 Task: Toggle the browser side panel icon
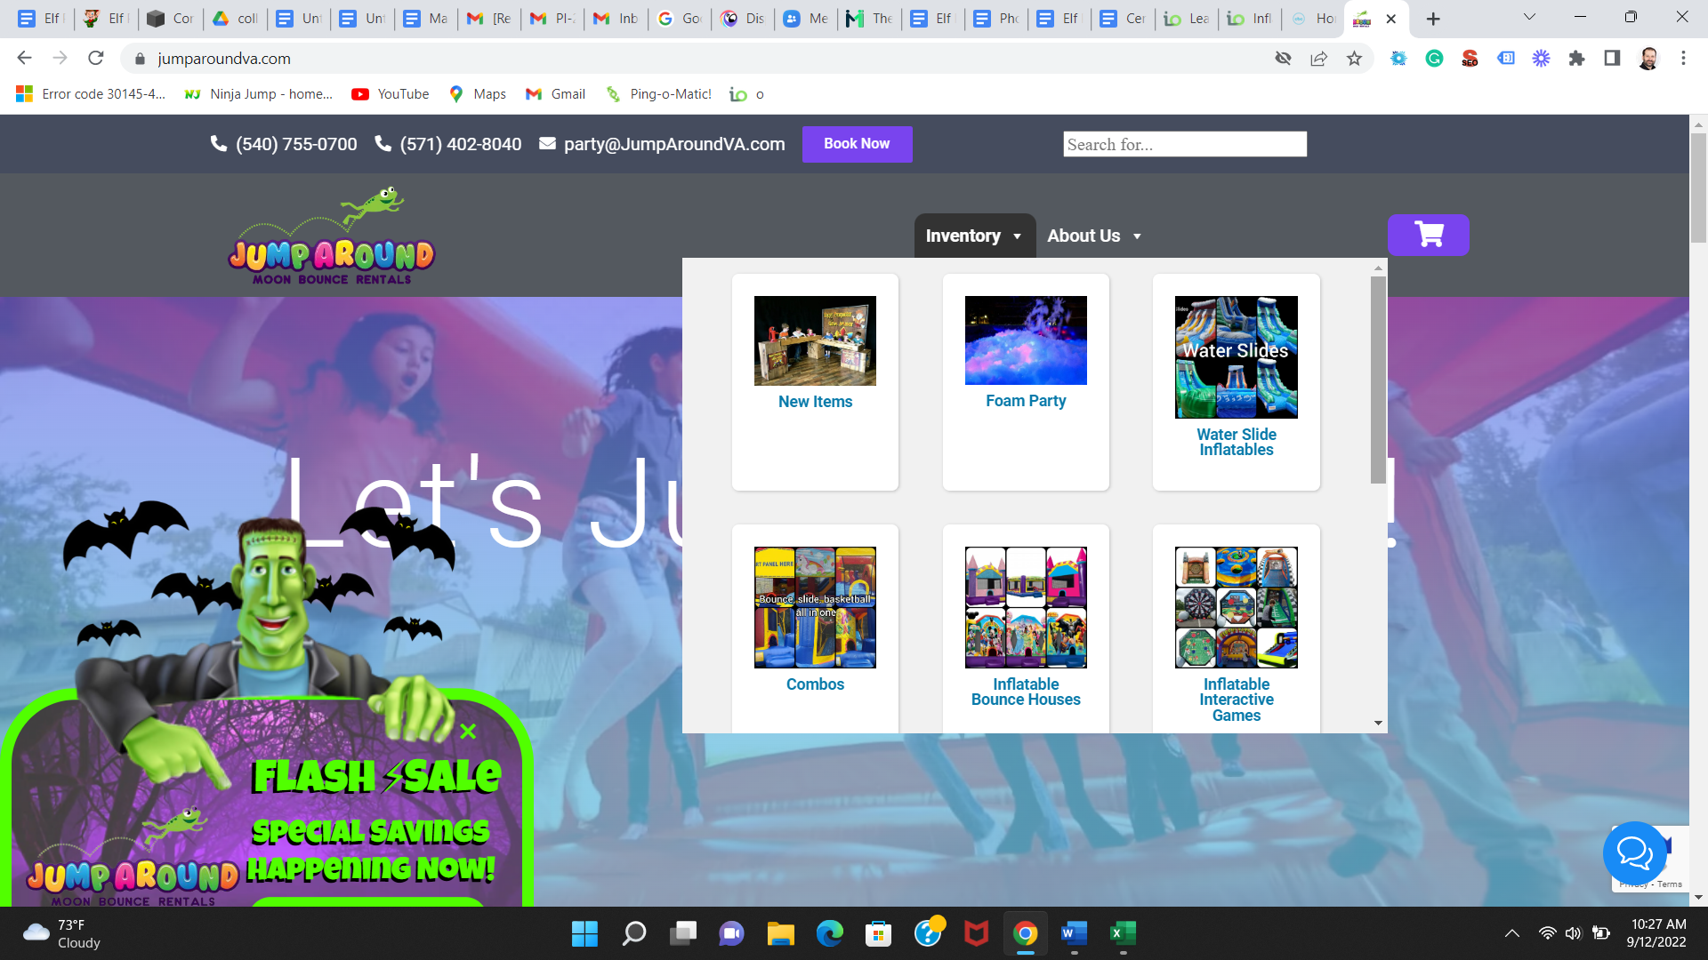pyautogui.click(x=1612, y=59)
